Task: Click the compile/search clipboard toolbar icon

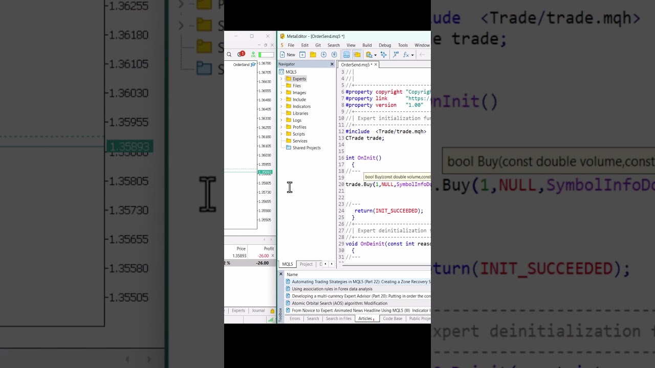Action: 369,55
